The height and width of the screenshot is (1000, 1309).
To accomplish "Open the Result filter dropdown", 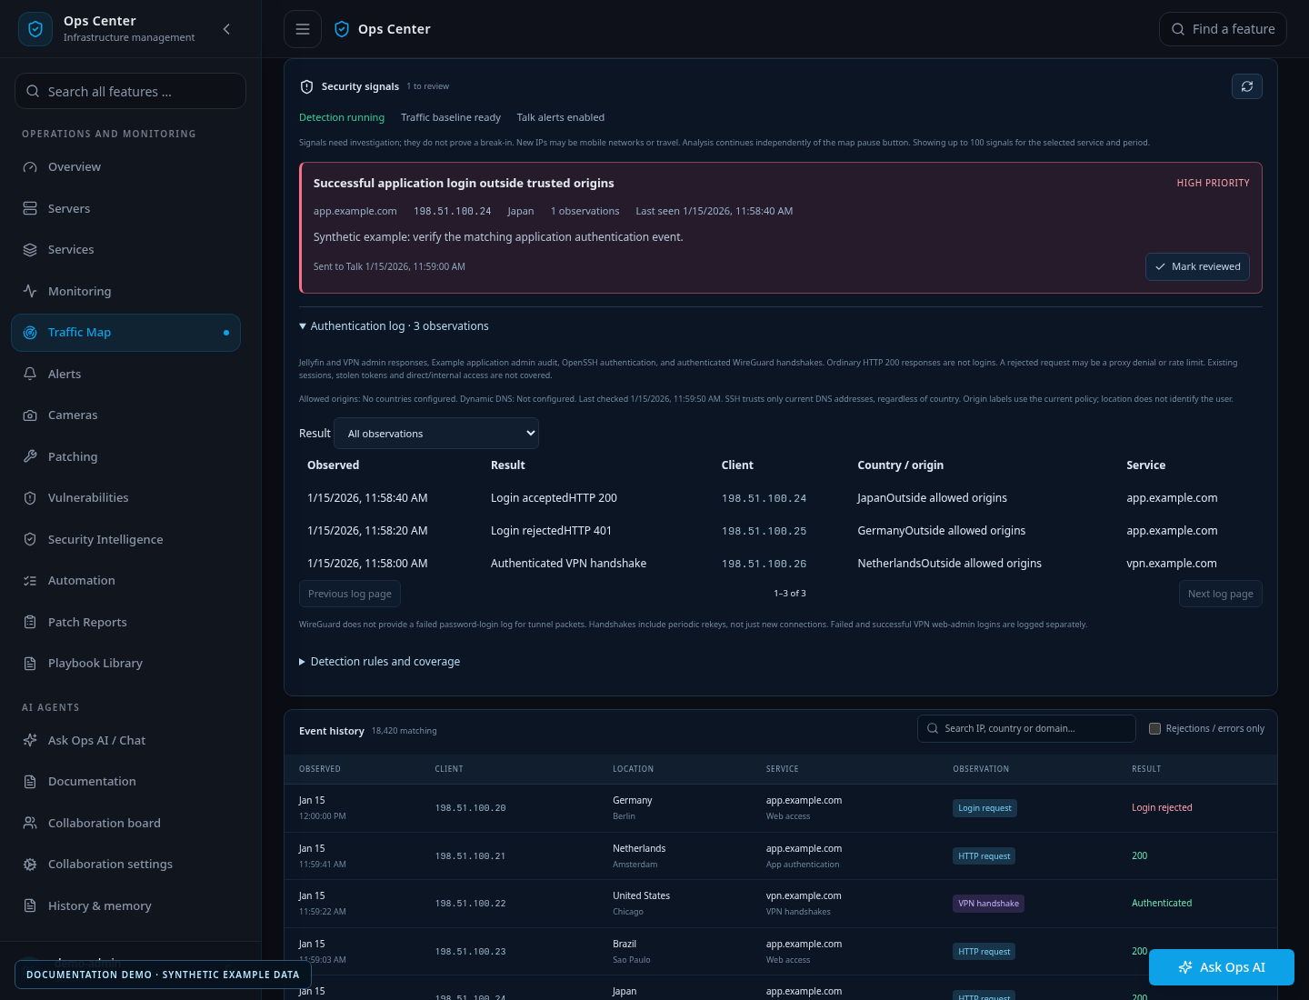I will 436,434.
